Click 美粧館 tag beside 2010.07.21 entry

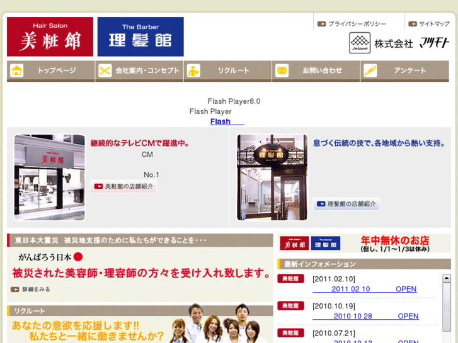click(x=290, y=333)
